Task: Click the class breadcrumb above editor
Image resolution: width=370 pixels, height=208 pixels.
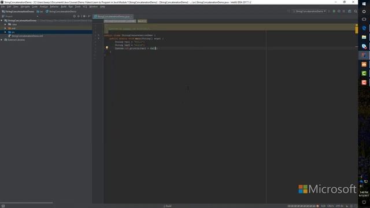Action: [x=120, y=21]
